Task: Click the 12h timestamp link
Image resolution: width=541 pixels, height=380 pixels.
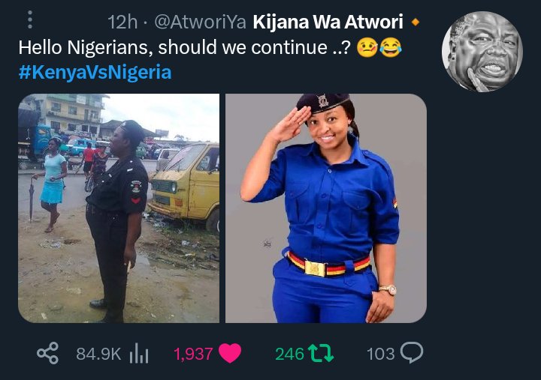Action: [x=122, y=22]
